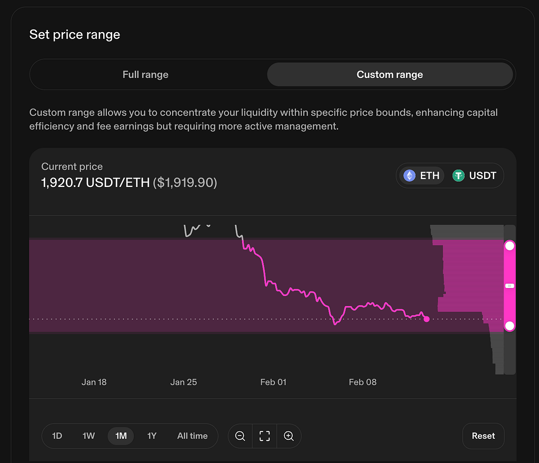539x463 pixels.
Task: Switch to Custom range
Action: click(x=390, y=75)
